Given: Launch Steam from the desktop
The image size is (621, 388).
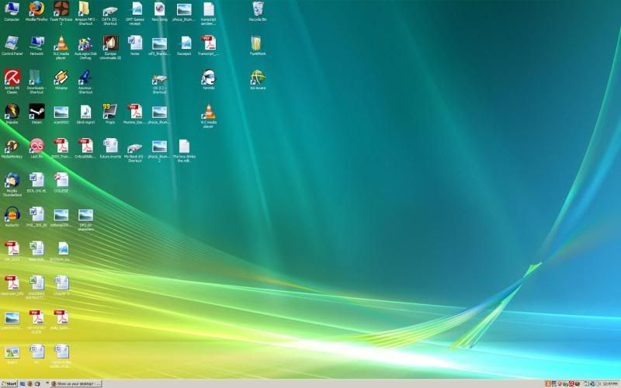Looking at the screenshot, I should click(x=36, y=113).
